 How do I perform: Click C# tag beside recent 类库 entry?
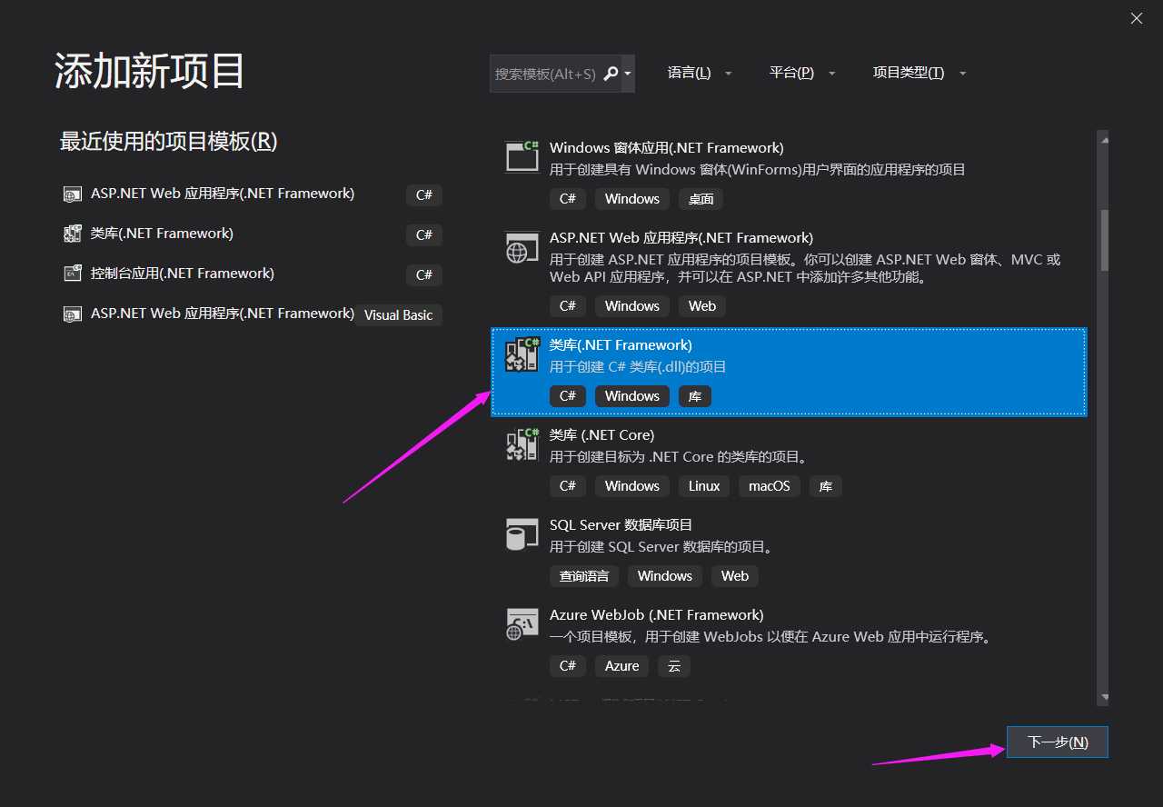[423, 234]
